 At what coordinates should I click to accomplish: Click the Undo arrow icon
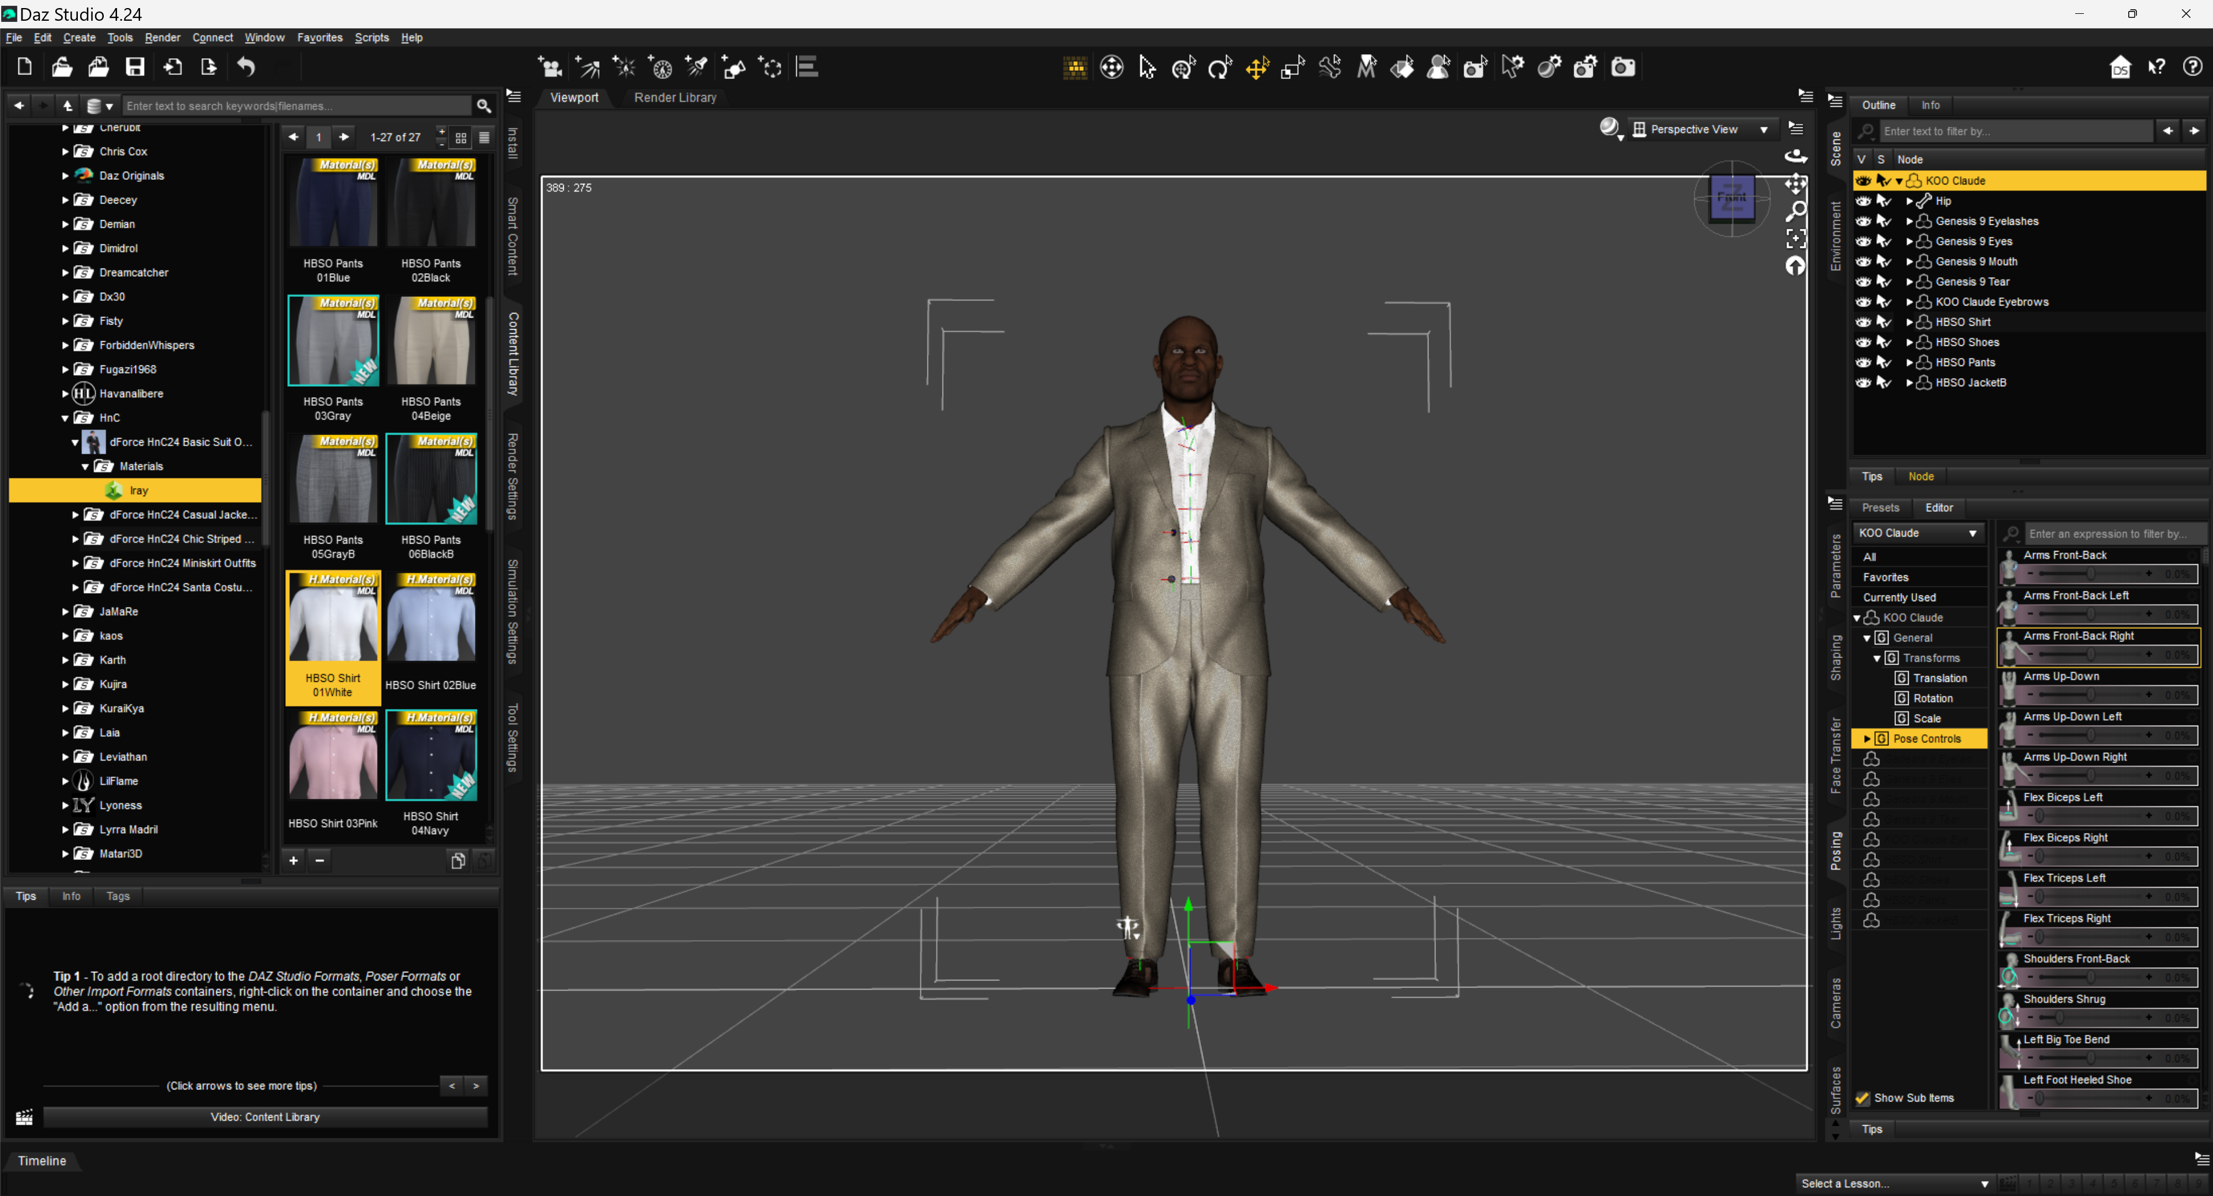247,67
